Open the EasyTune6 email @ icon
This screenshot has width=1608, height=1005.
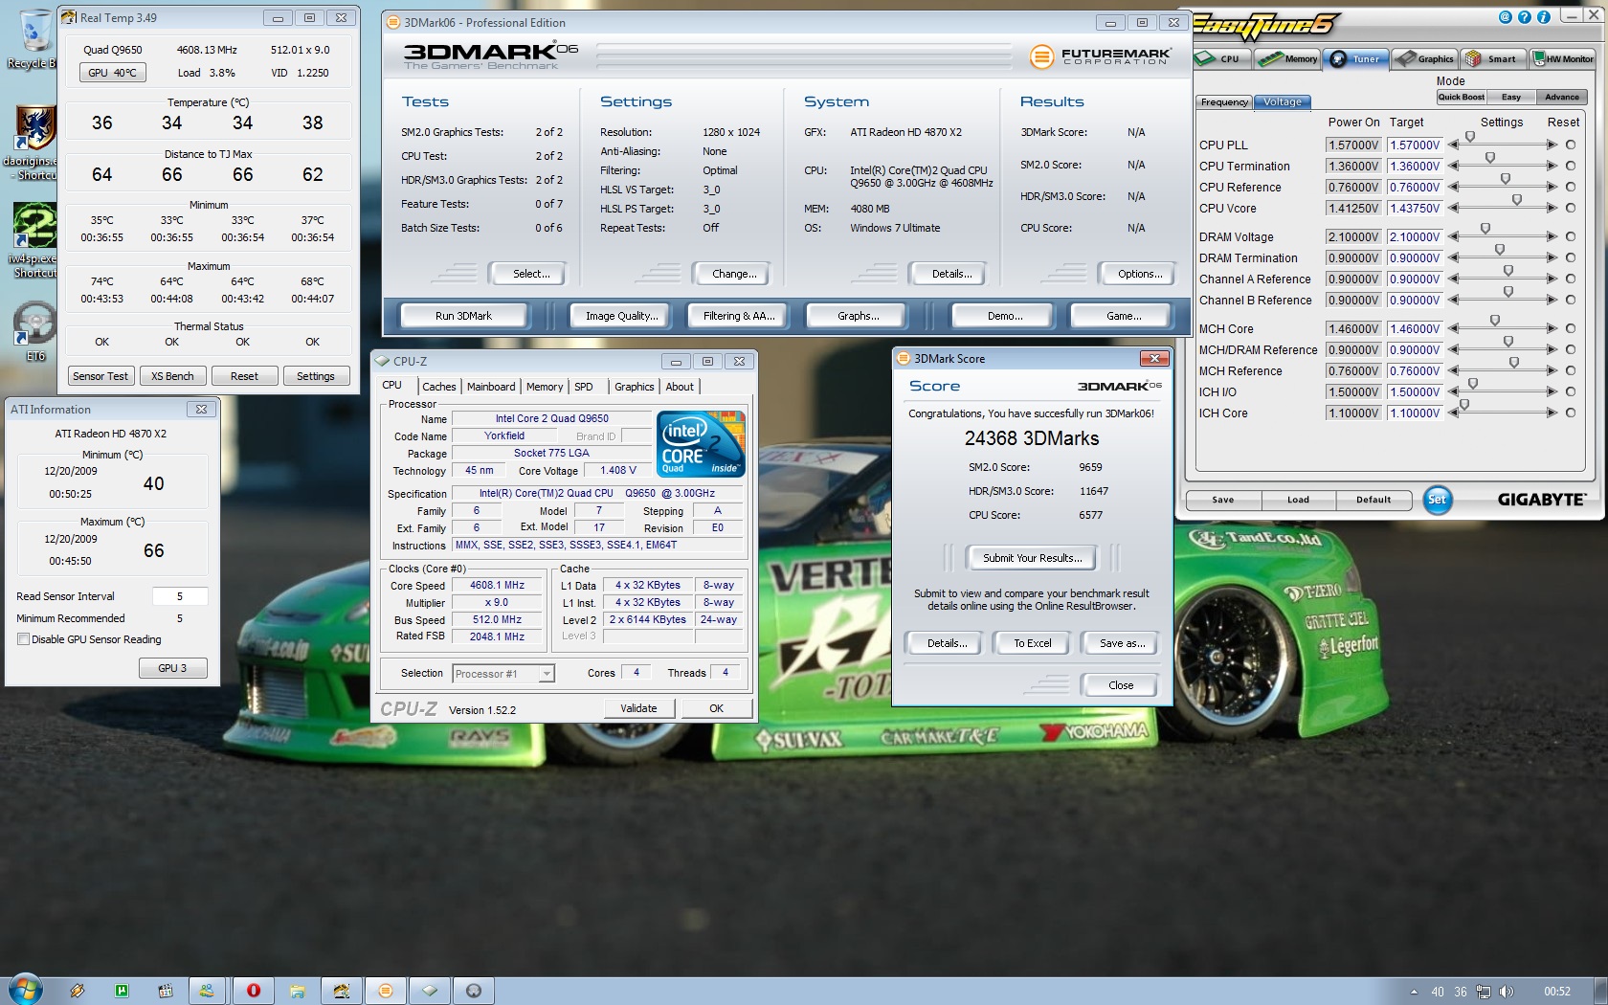pos(1505,16)
